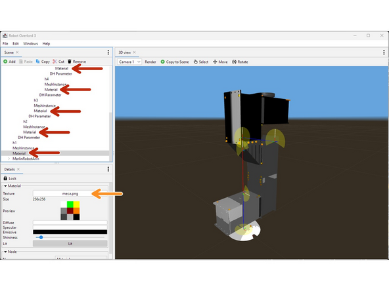This screenshot has width=389, height=291.
Task: Click the Add button in Scene toolbar
Action: click(9, 62)
